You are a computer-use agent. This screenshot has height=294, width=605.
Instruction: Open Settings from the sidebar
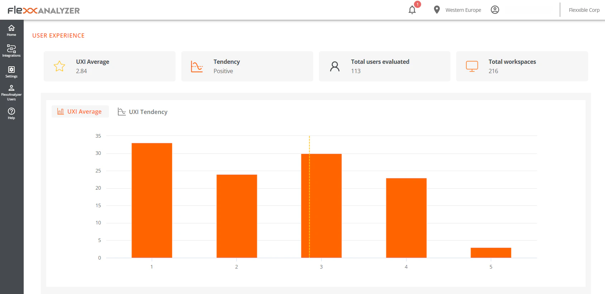coord(11,71)
